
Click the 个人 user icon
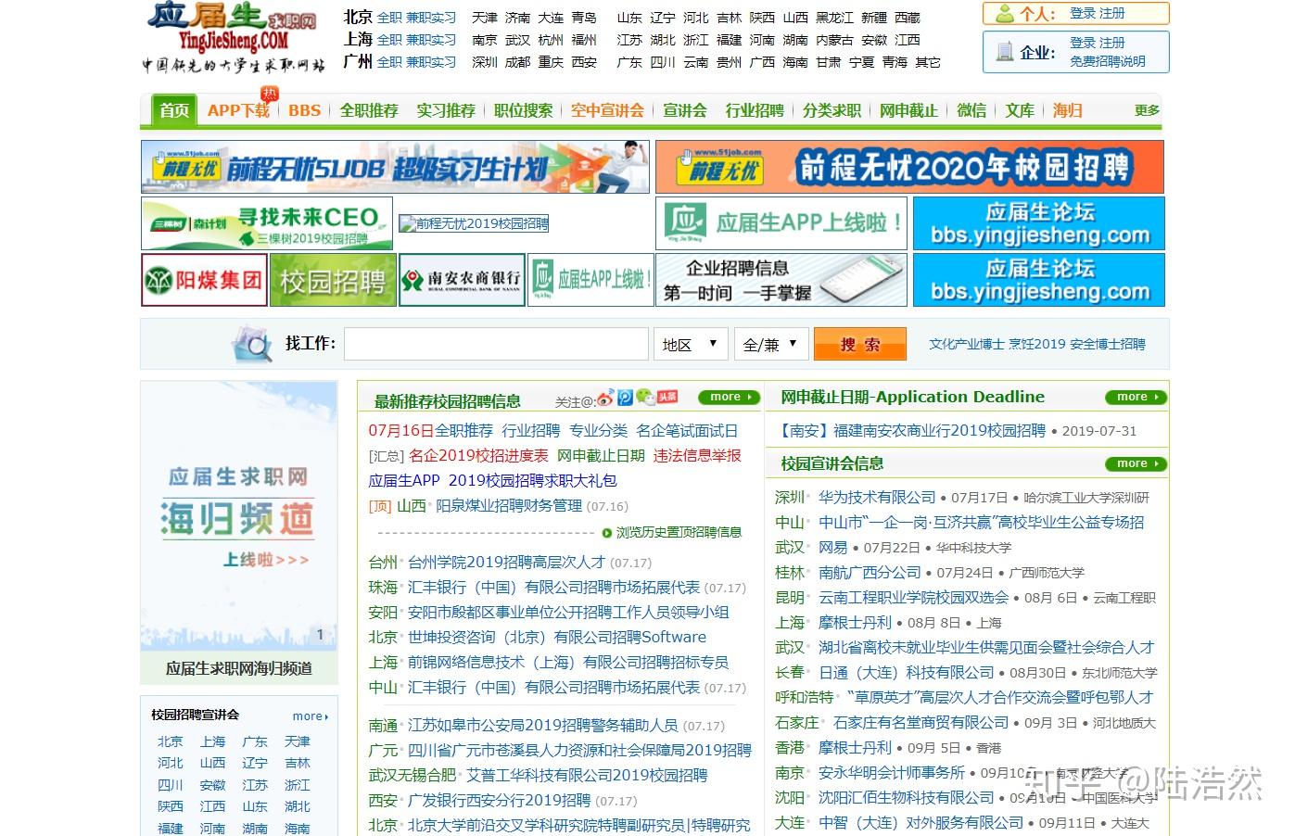[1005, 14]
